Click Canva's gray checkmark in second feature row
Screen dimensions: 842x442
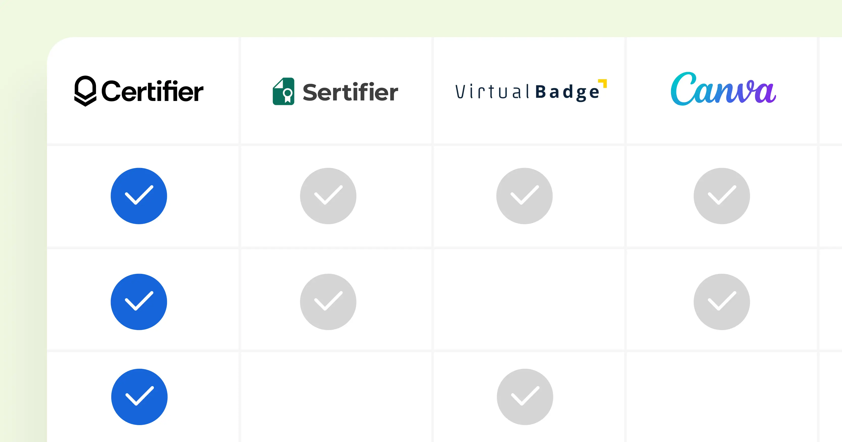[x=722, y=302]
